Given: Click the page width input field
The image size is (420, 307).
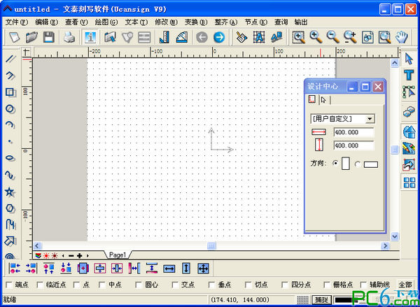Looking at the screenshot, I should [x=353, y=132].
